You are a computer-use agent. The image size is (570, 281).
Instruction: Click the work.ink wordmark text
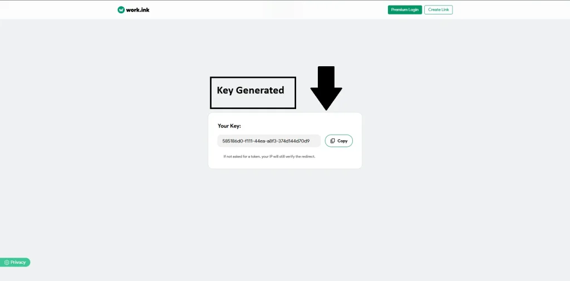[x=137, y=9]
